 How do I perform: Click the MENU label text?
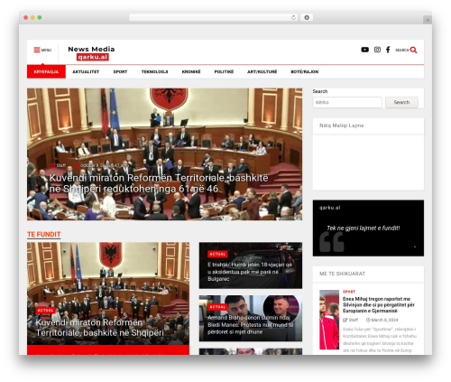(46, 50)
